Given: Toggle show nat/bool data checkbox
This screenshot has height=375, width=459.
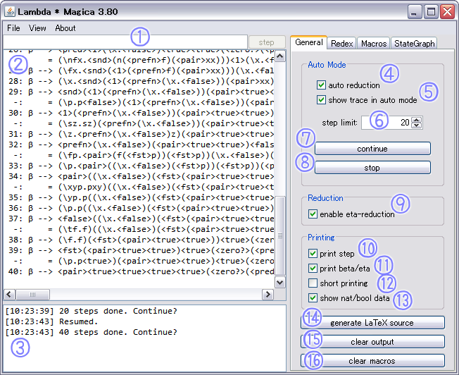Looking at the screenshot, I should (x=313, y=298).
